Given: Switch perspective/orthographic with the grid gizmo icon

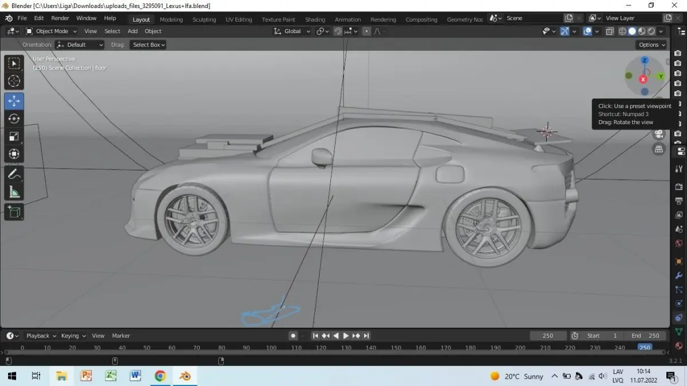Looking at the screenshot, I should click(659, 149).
